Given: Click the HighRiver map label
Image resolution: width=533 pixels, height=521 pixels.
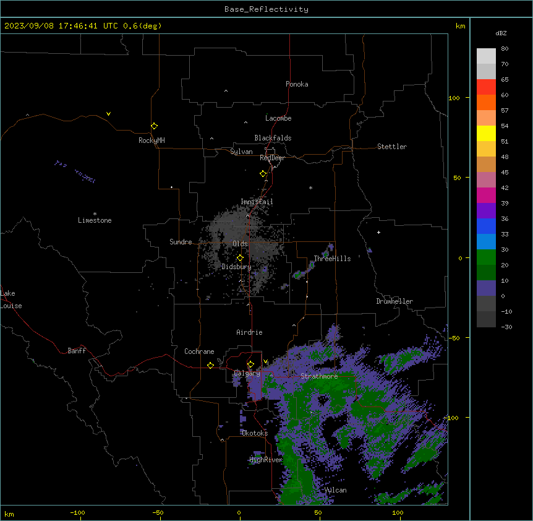Looking at the screenshot, I should [x=266, y=460].
